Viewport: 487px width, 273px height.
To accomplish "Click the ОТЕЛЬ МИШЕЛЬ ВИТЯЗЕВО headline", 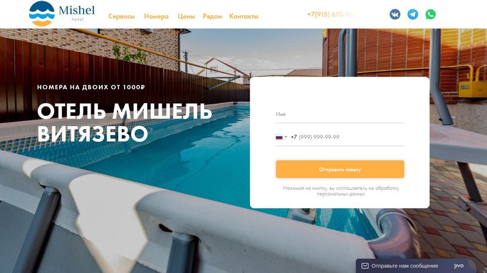I will (125, 122).
